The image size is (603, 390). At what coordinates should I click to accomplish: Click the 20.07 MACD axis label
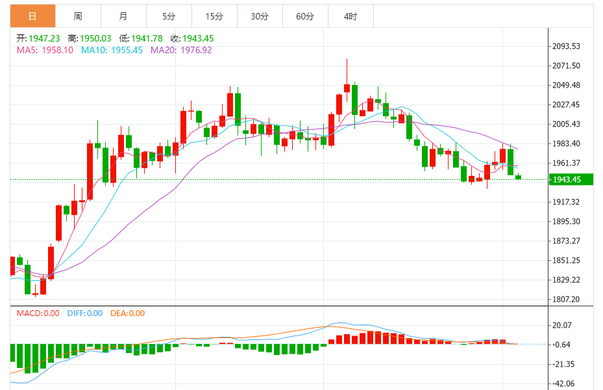click(x=562, y=325)
